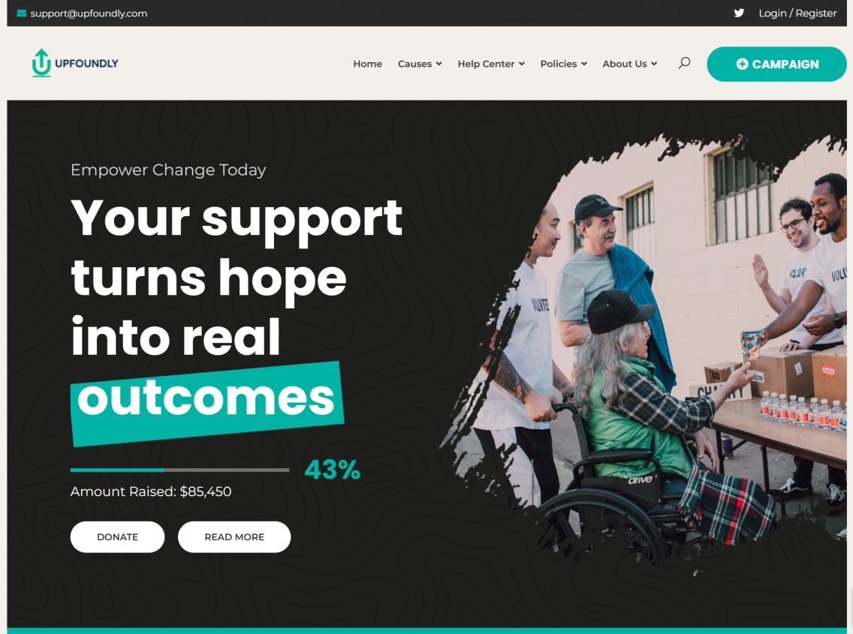Click the DONATE button

pyautogui.click(x=117, y=536)
